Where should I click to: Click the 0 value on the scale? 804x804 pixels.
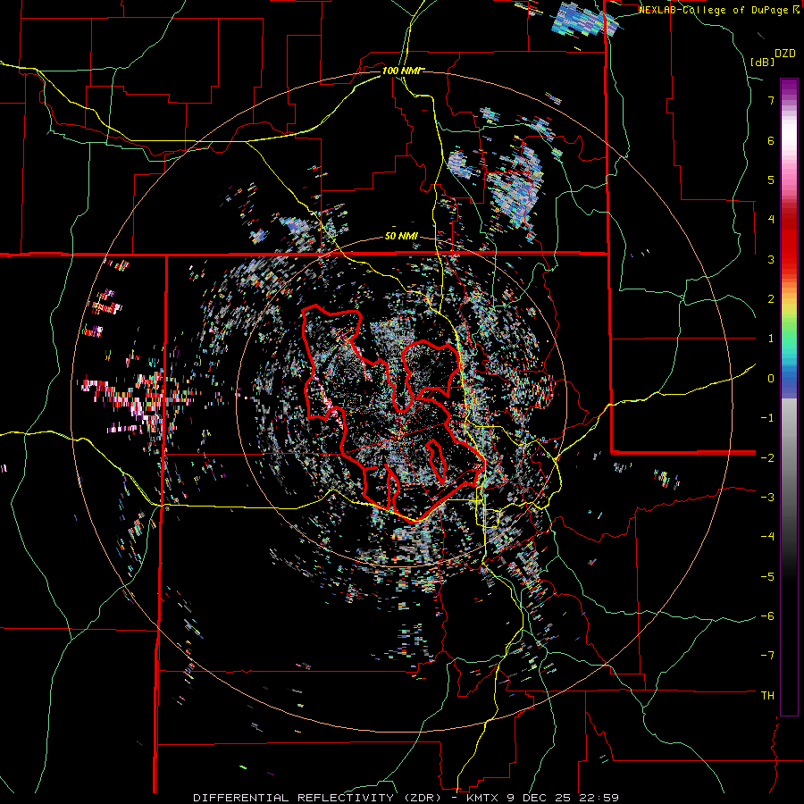point(771,379)
